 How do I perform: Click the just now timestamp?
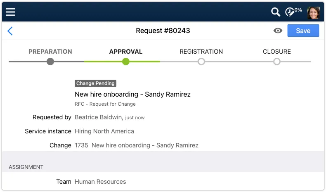[x=135, y=118]
